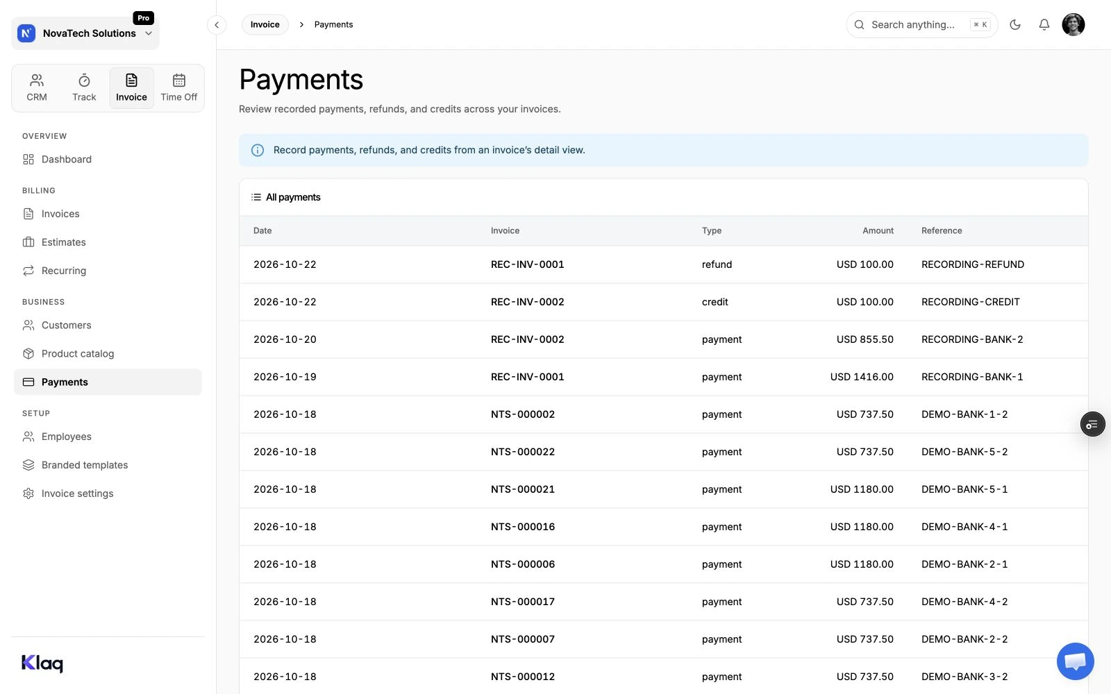Screen dimensions: 1111x694
Task: Open the Time Off module
Action: pos(178,87)
